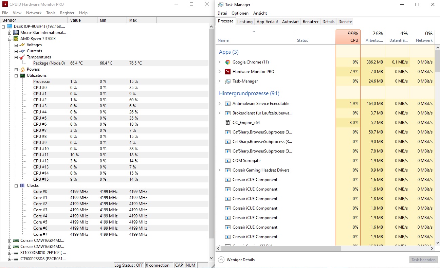Switch to the Leistung tab

click(245, 22)
